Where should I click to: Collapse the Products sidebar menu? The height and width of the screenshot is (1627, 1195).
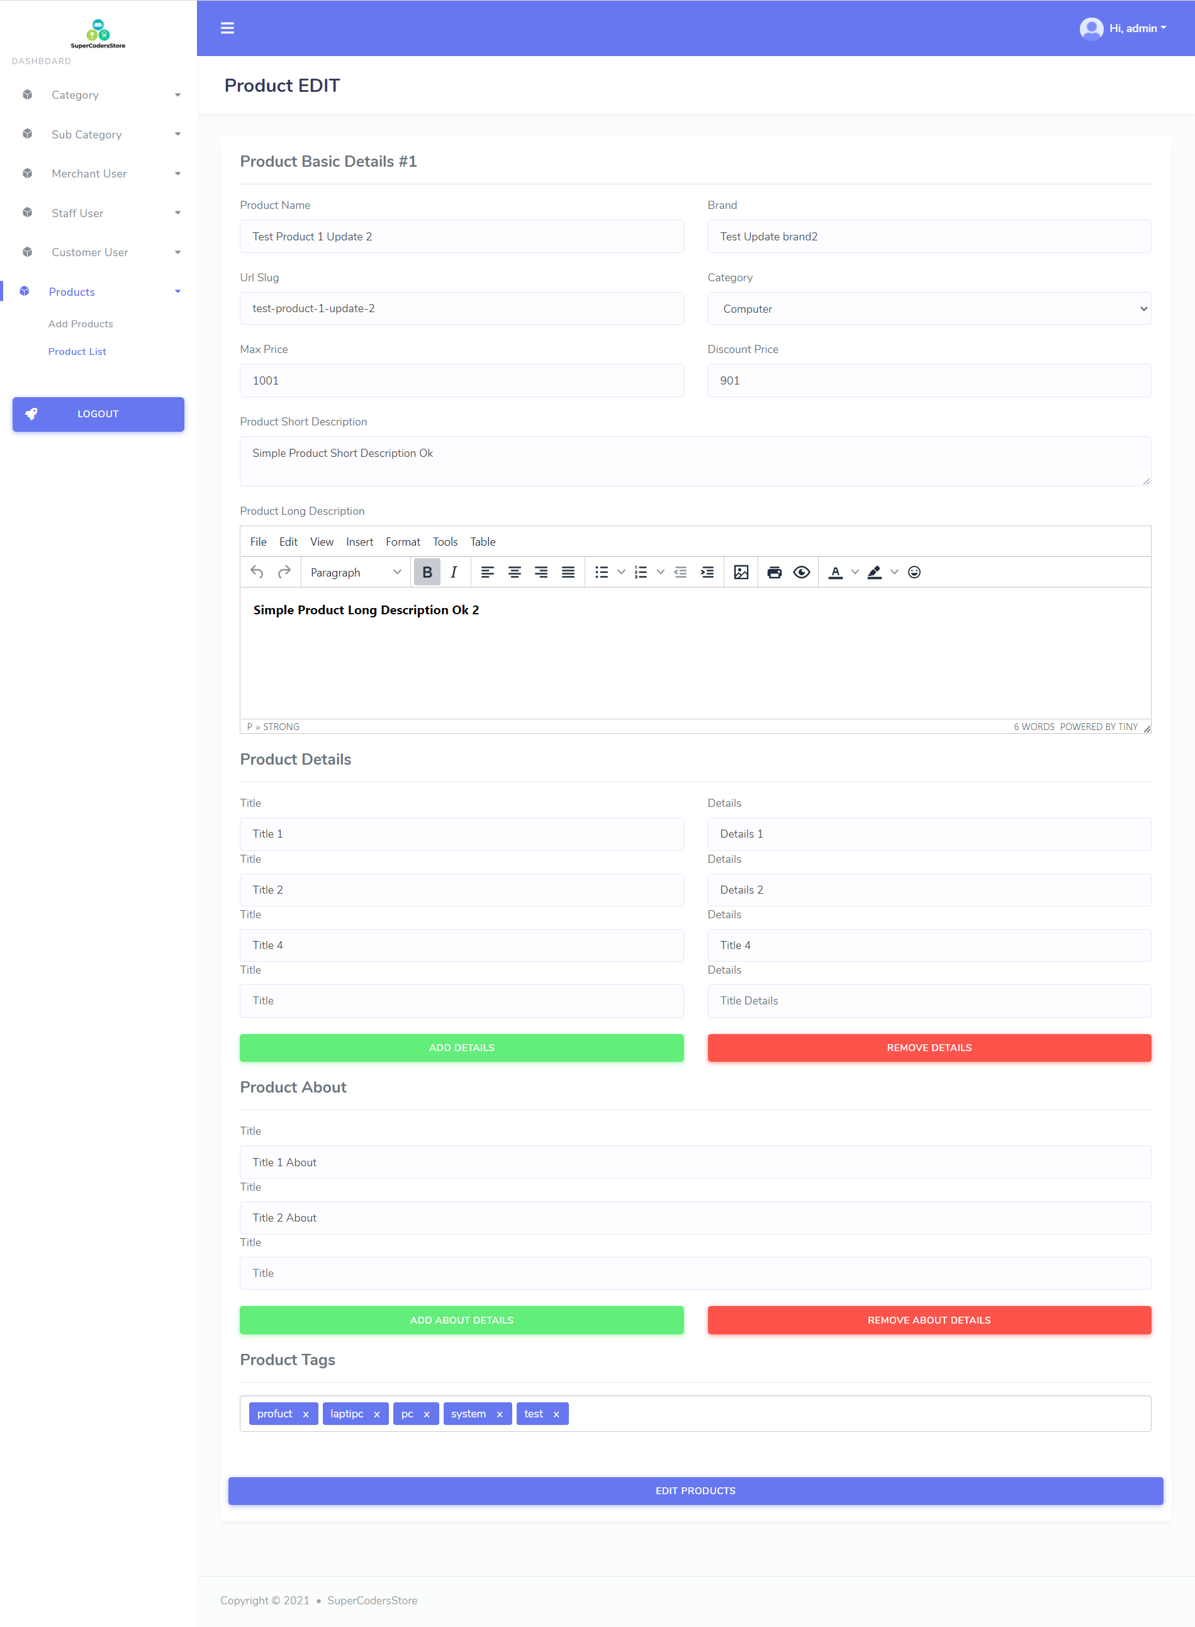tap(98, 291)
